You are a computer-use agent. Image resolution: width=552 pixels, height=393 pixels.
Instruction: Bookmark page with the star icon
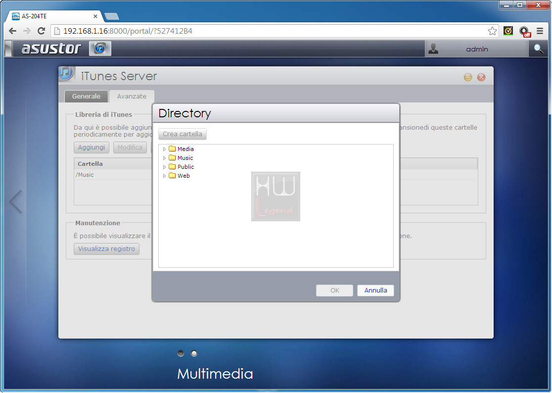click(x=492, y=31)
